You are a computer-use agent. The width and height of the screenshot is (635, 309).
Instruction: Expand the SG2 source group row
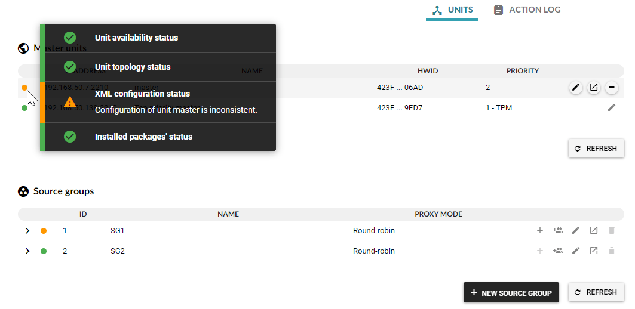27,251
